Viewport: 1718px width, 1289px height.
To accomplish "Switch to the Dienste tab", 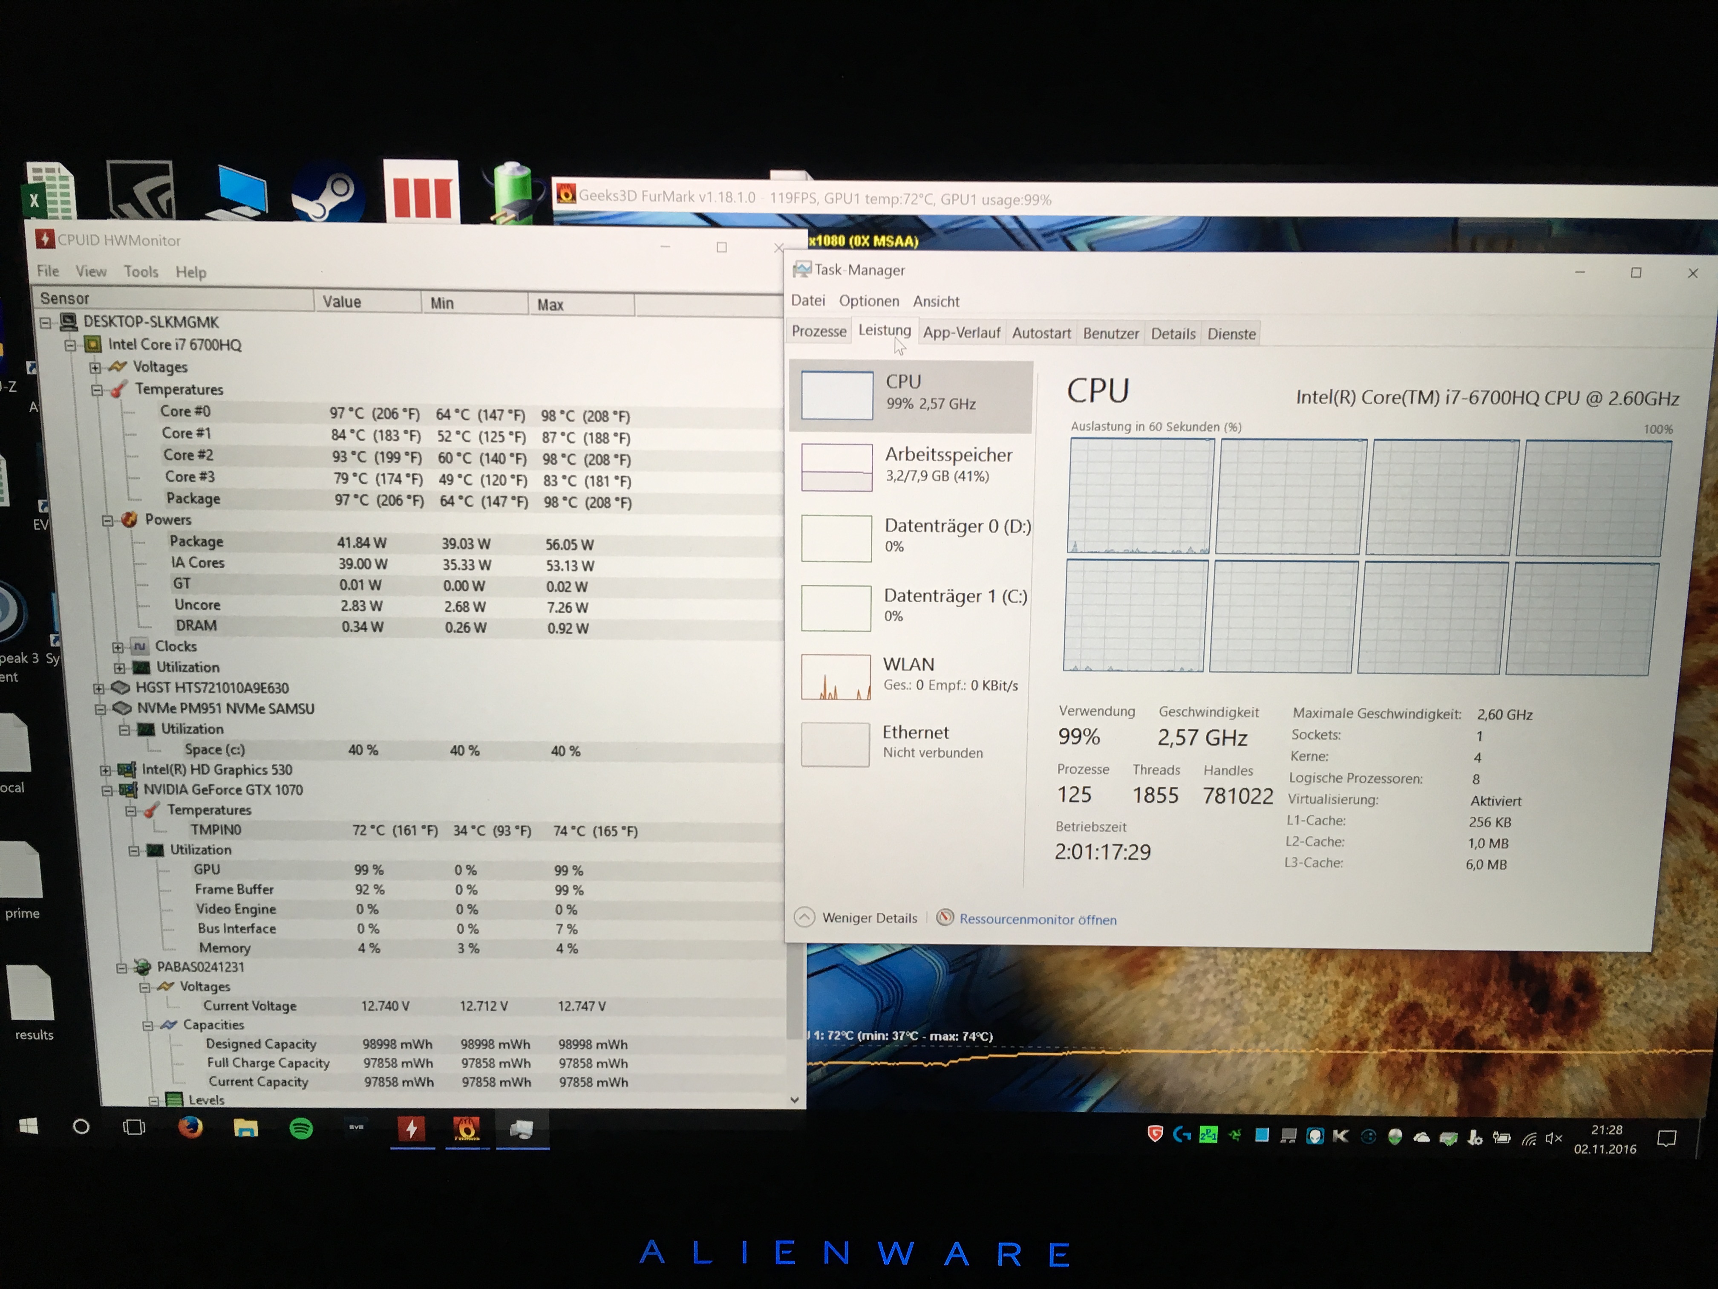I will tap(1231, 334).
